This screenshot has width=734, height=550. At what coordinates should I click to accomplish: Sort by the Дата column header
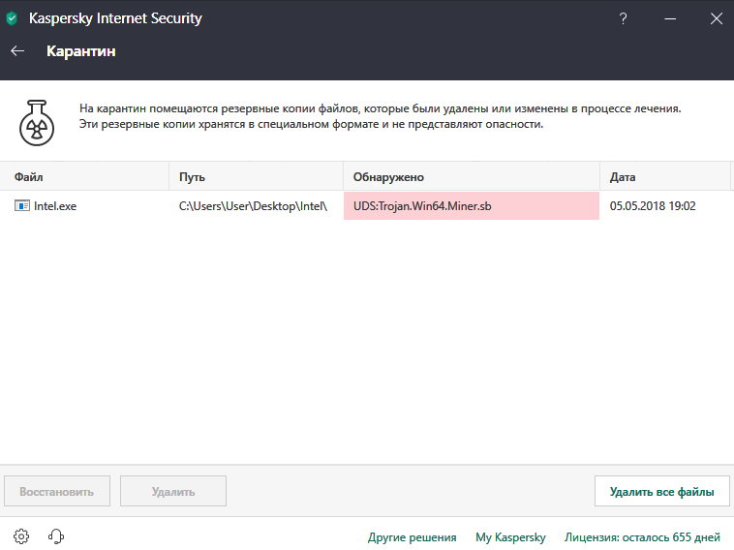click(665, 177)
